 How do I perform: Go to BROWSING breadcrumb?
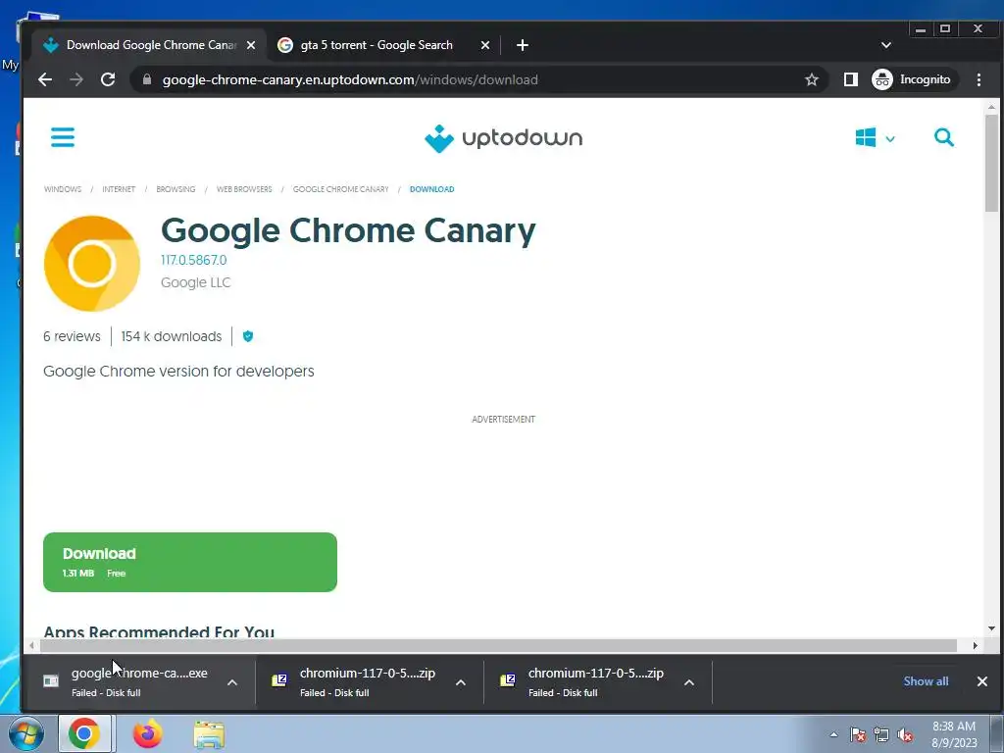point(176,189)
